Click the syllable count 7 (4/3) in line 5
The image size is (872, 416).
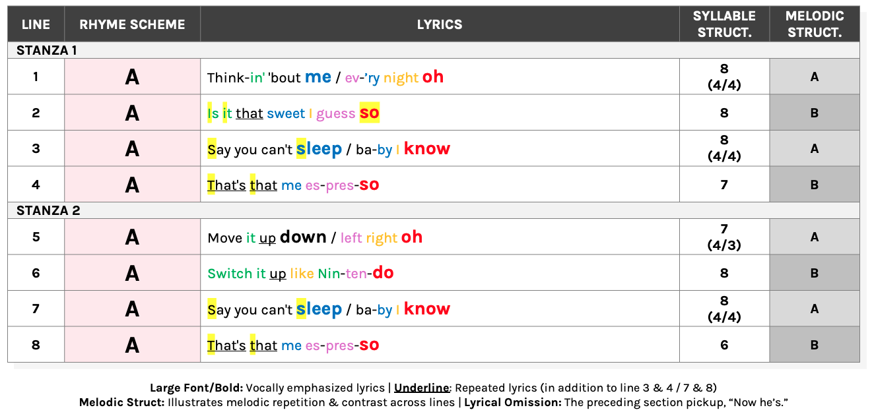click(724, 237)
